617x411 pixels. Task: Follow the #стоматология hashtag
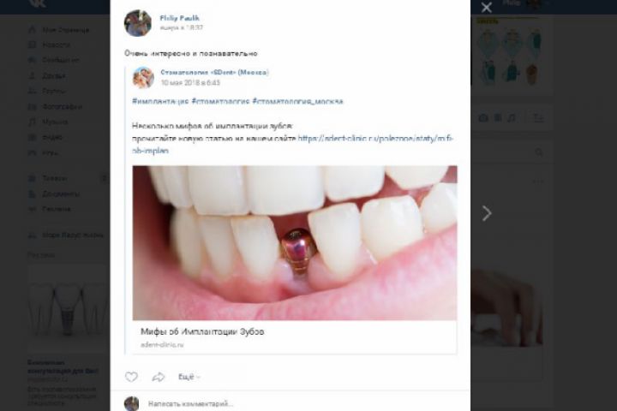click(x=220, y=102)
